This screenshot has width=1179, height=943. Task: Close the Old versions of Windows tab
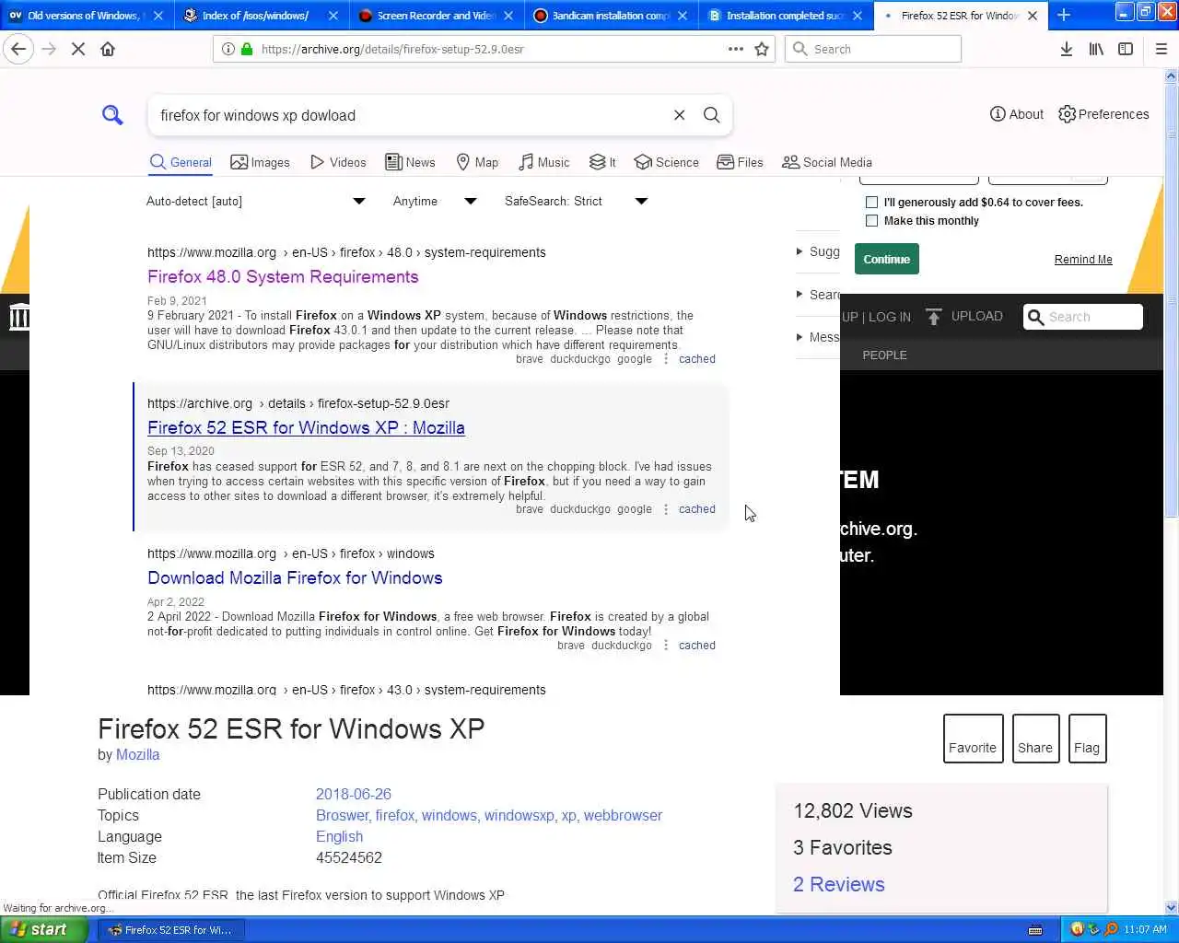pos(158,16)
